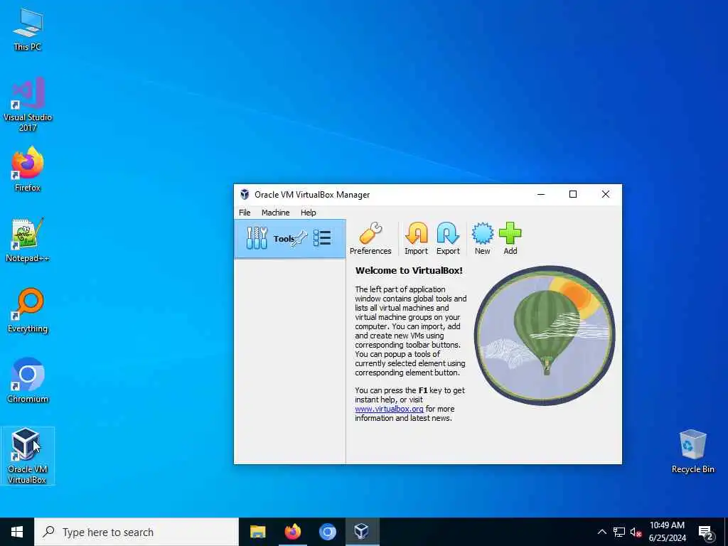Create a New virtual machine
Image resolution: width=728 pixels, height=546 pixels.
tap(483, 238)
